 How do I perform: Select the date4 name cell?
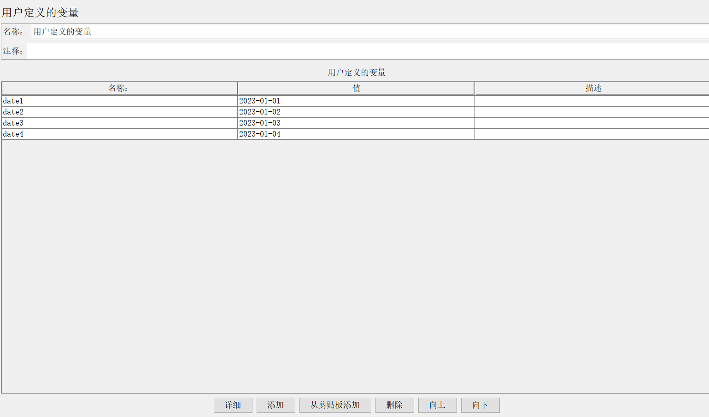pos(119,134)
